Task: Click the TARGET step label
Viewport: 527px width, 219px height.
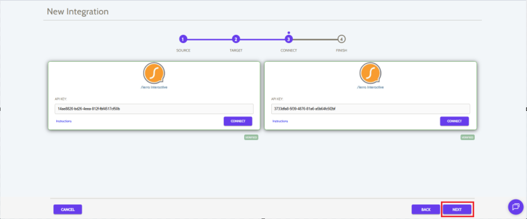Action: coord(236,50)
